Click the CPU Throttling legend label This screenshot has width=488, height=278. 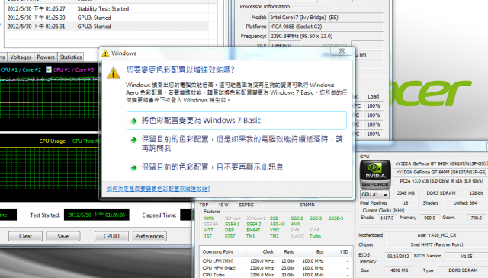85,141
